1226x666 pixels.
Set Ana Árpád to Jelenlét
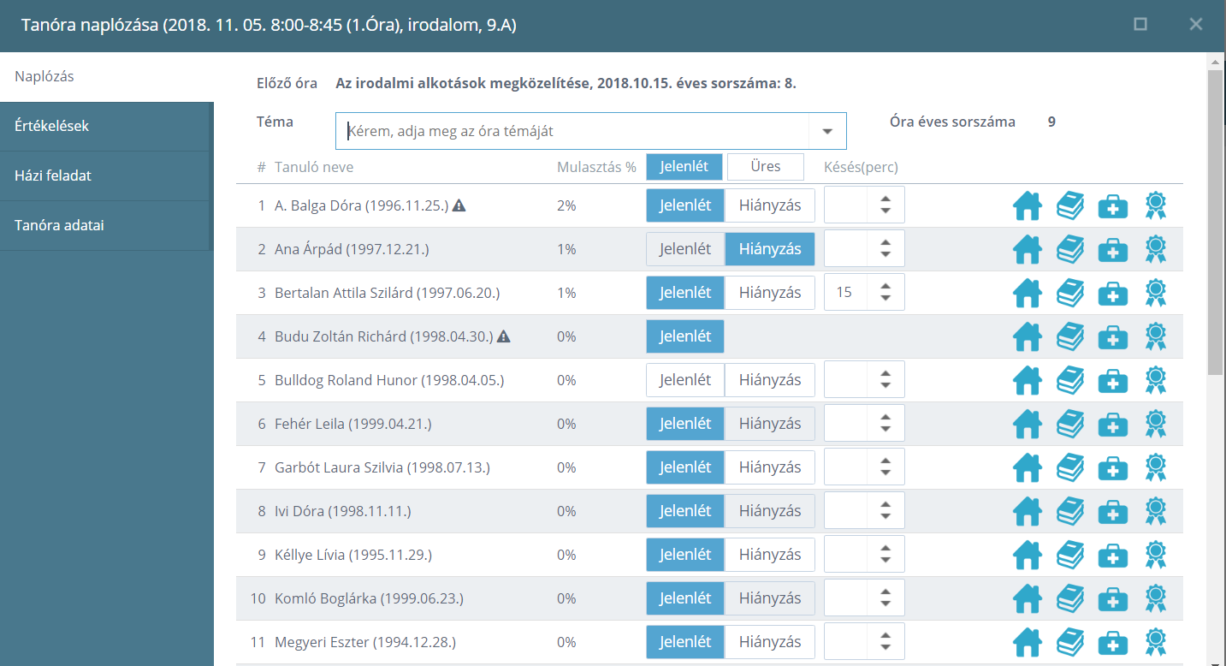(685, 249)
